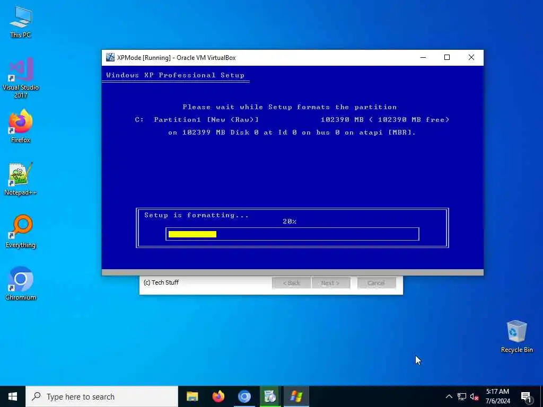Click the Cancel button behind VirtualBox
This screenshot has width=543, height=407.
click(376, 283)
